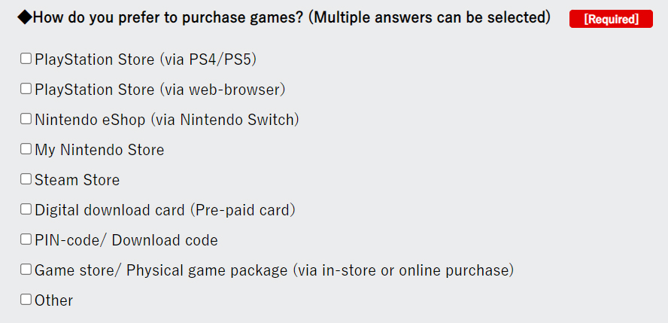Screen dimensions: 668x323
Task: Tick the PlayStation Store (via web-browser) checkbox
Action: coord(26,89)
